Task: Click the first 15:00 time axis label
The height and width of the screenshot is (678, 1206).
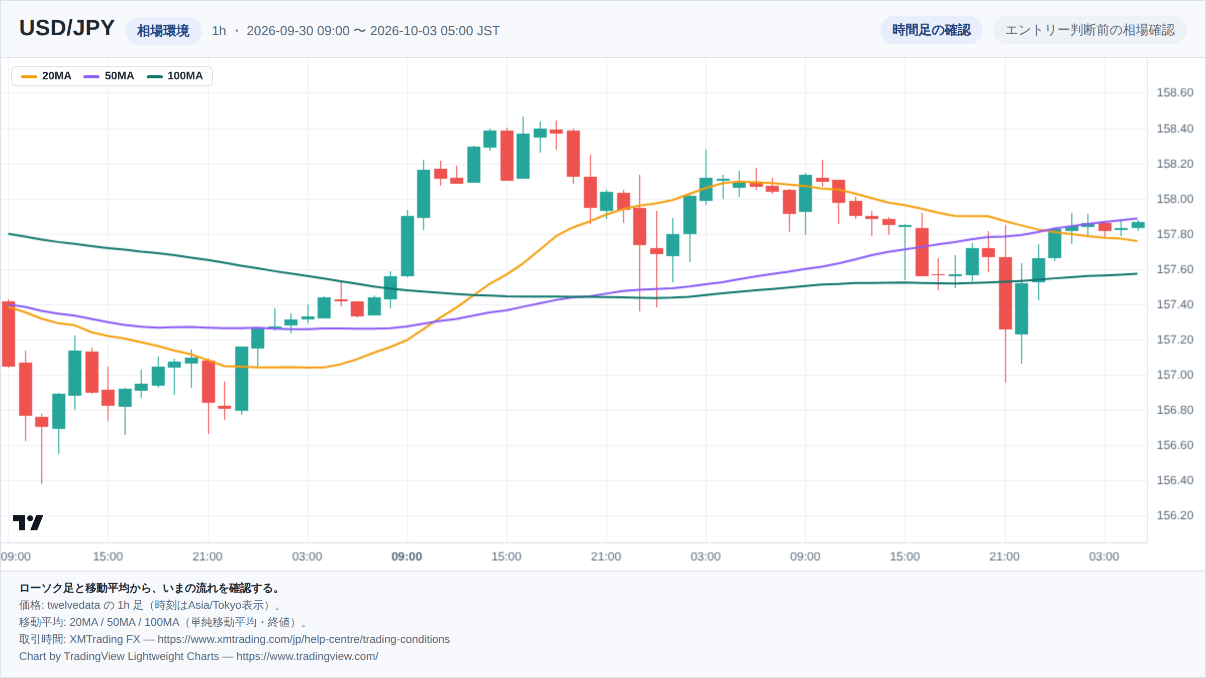Action: (108, 556)
